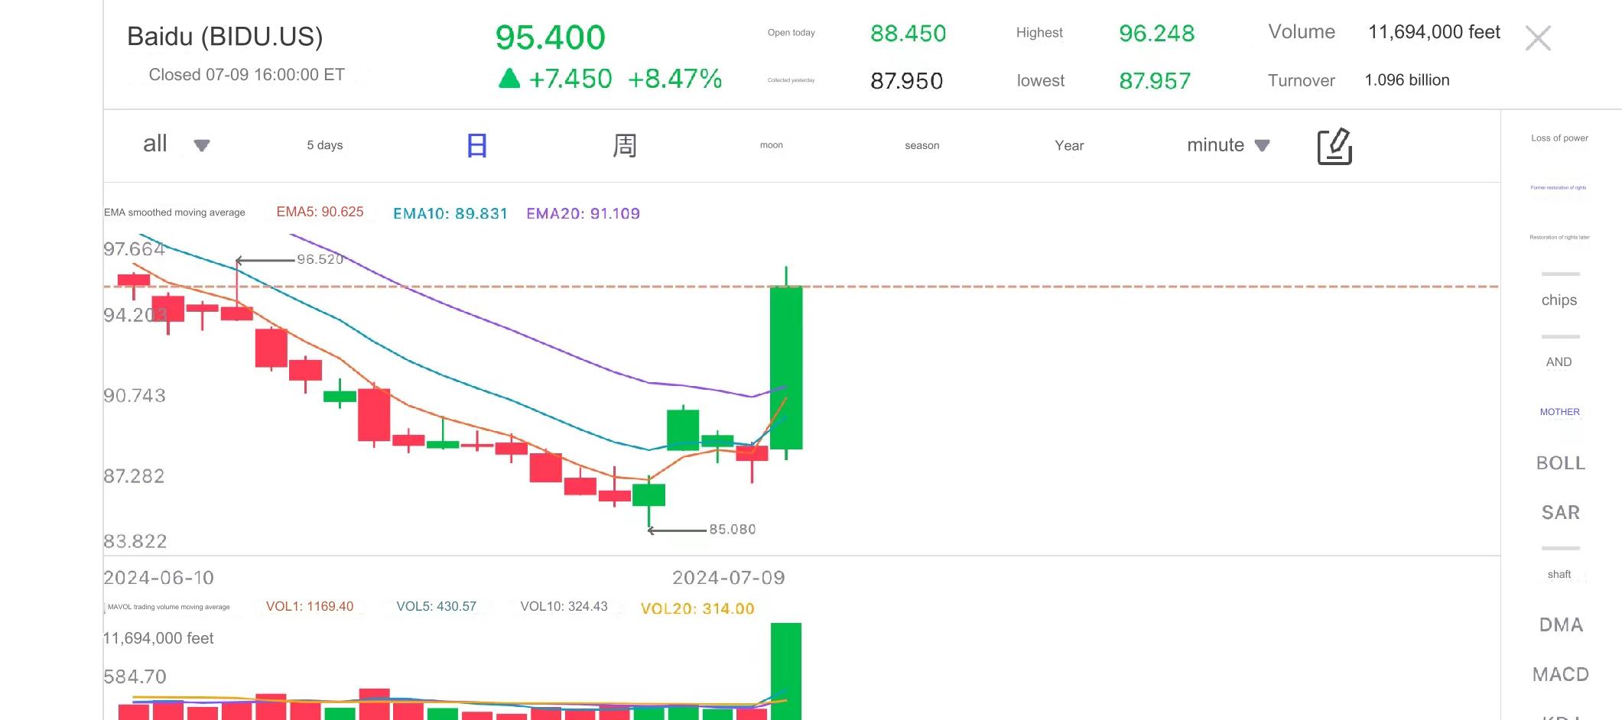The height and width of the screenshot is (720, 1622).
Task: Select the moon chart period
Action: [771, 145]
